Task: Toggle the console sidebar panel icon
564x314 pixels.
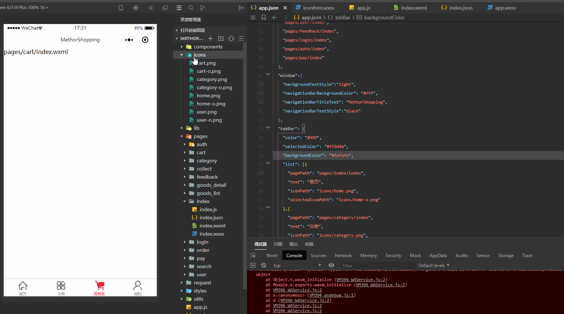Action: (x=253, y=266)
